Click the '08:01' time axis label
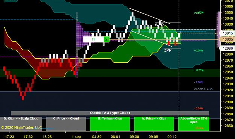235x139 pixels. [115, 137]
